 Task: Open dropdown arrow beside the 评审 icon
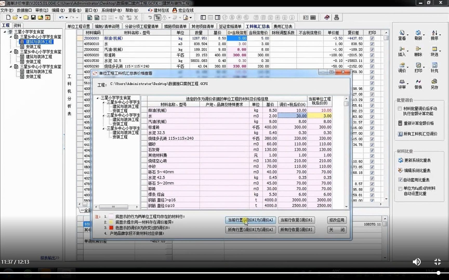(407, 83)
